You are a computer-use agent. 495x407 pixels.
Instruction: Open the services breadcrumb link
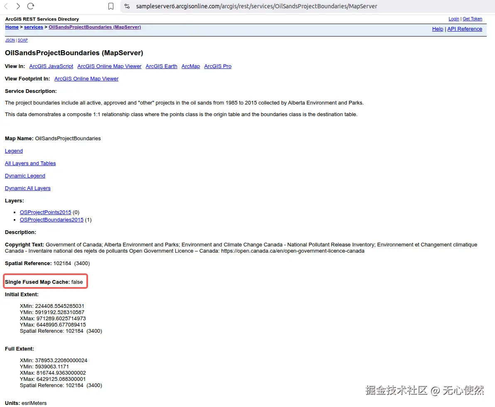point(34,27)
